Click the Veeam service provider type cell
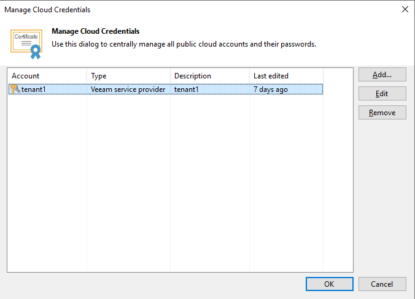Viewport: 415px width, 299px height. 128,89
